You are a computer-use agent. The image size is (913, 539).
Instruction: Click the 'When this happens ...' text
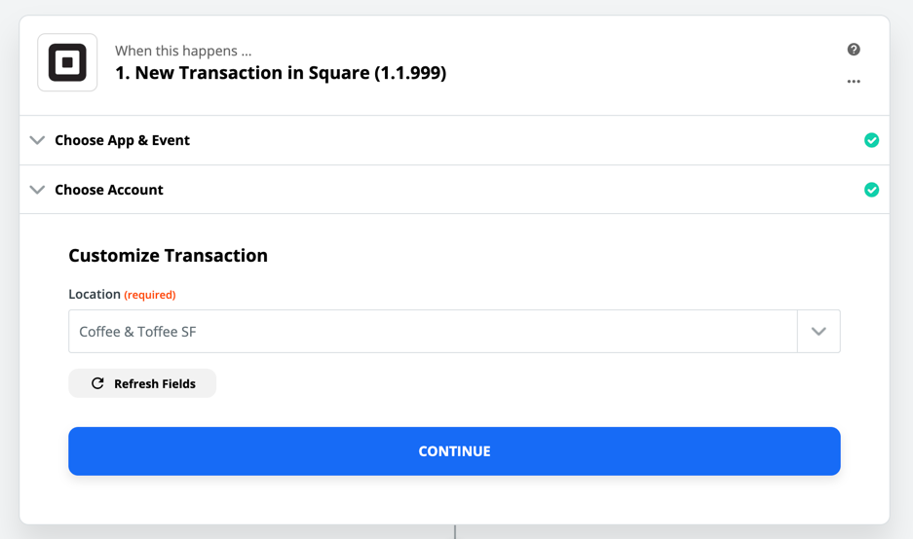[183, 51]
